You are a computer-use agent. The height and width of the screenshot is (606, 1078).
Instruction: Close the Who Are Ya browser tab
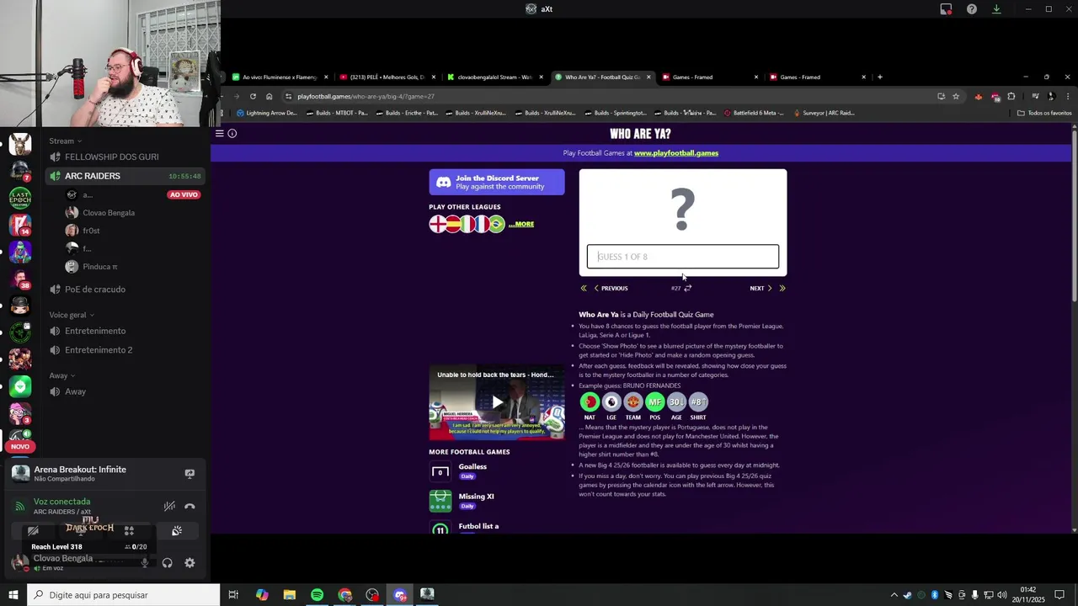coord(648,77)
